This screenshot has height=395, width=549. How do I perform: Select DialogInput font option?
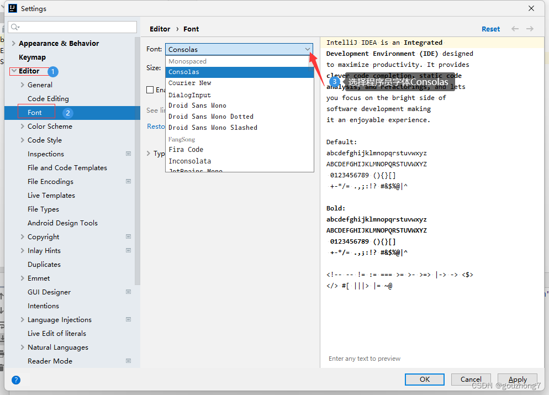coord(240,95)
